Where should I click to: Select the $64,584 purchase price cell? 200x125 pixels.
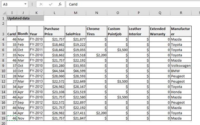point(54,71)
